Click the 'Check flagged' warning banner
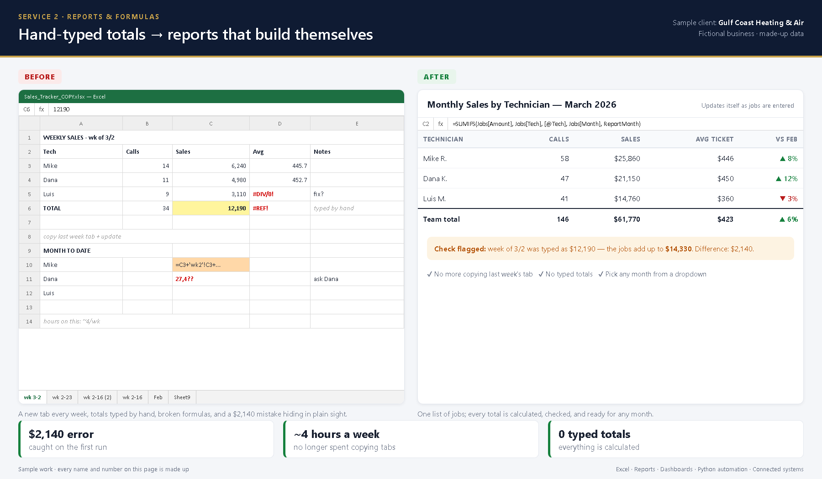The height and width of the screenshot is (479, 822). (610, 249)
